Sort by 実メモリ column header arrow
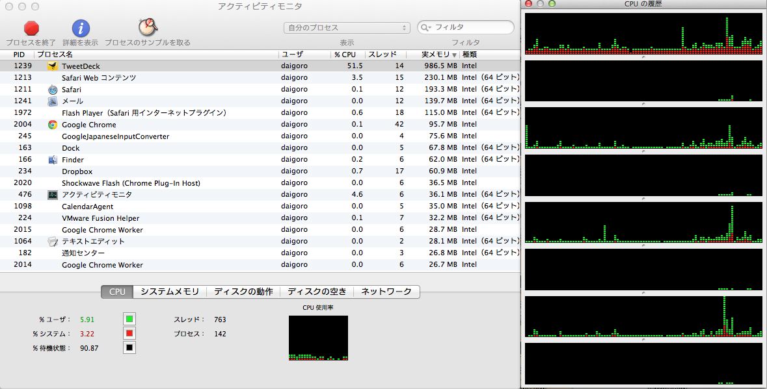767x389 pixels. point(455,55)
